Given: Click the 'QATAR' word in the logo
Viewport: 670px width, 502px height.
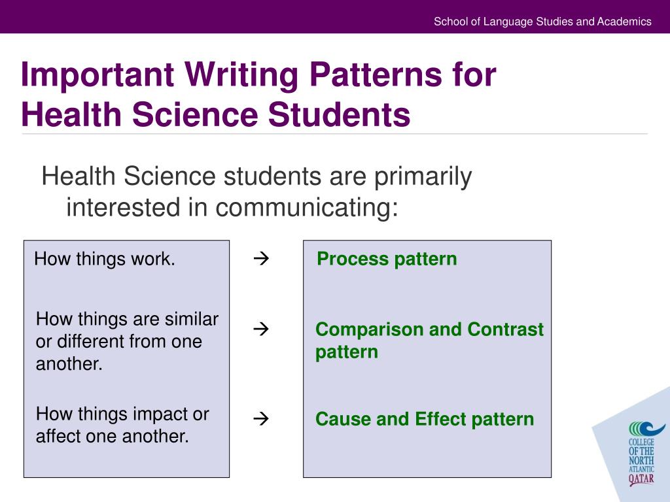Looking at the screenshot, I should (x=641, y=479).
